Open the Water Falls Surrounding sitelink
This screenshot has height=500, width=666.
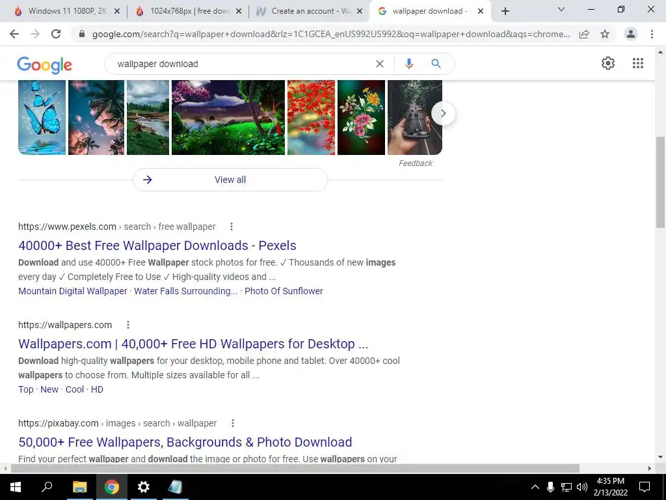[x=185, y=291]
